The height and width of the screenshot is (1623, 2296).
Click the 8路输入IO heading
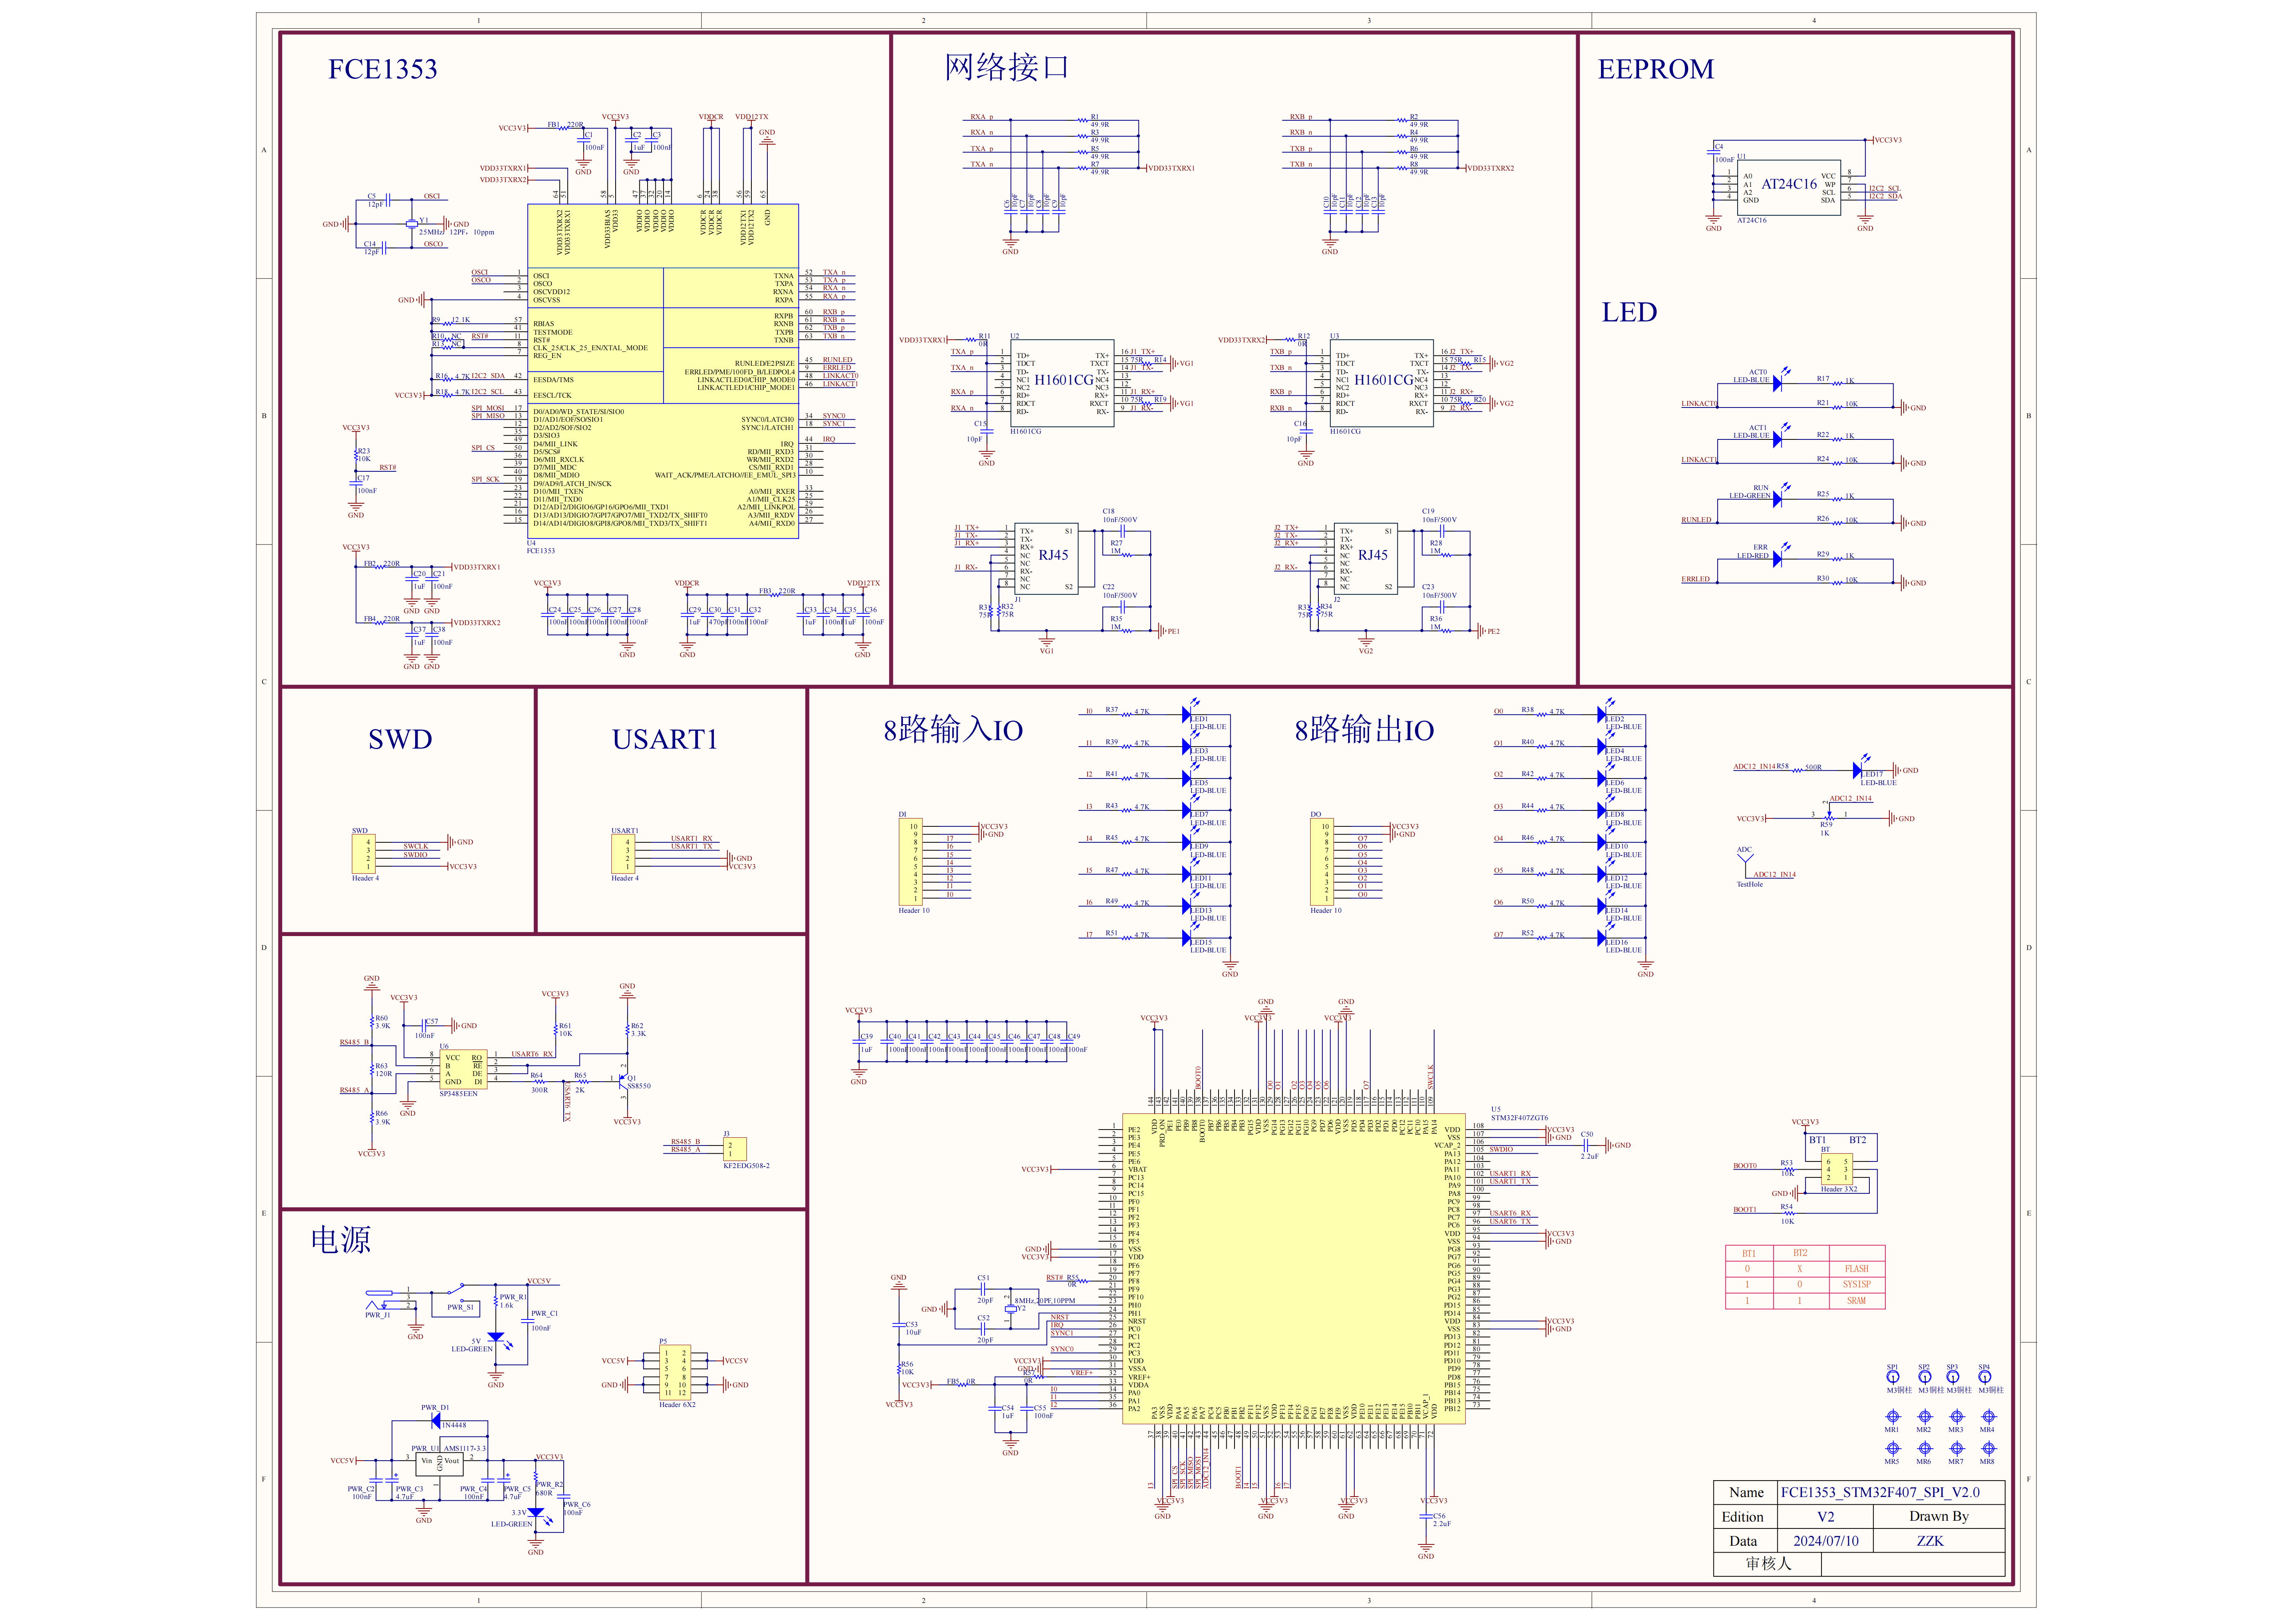[953, 730]
